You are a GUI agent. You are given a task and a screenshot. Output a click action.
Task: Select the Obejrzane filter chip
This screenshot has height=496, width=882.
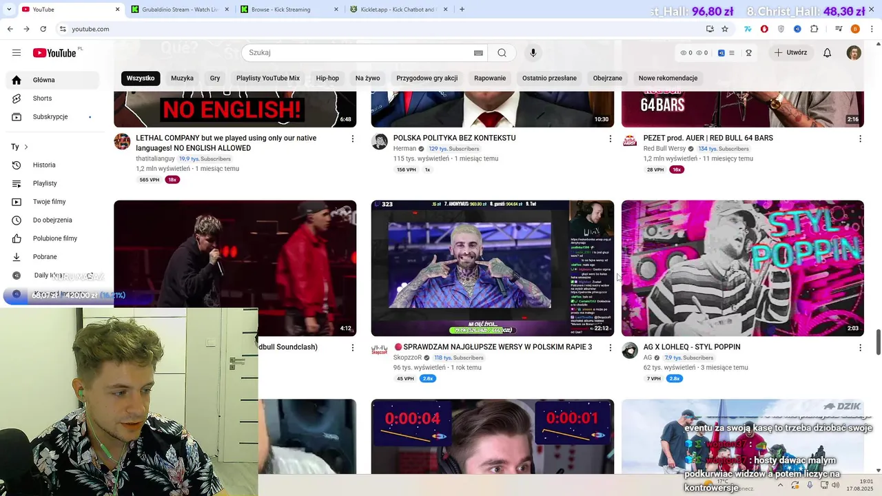tap(608, 79)
